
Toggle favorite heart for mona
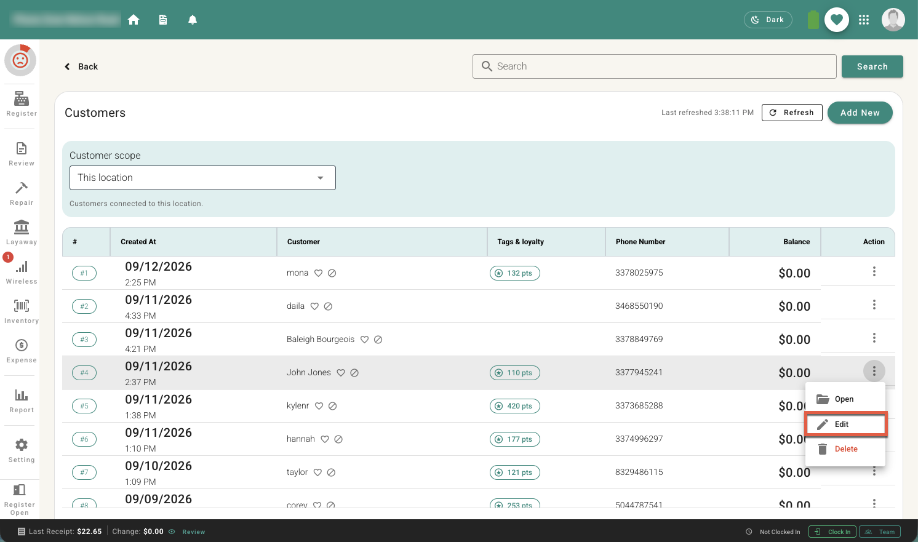319,273
